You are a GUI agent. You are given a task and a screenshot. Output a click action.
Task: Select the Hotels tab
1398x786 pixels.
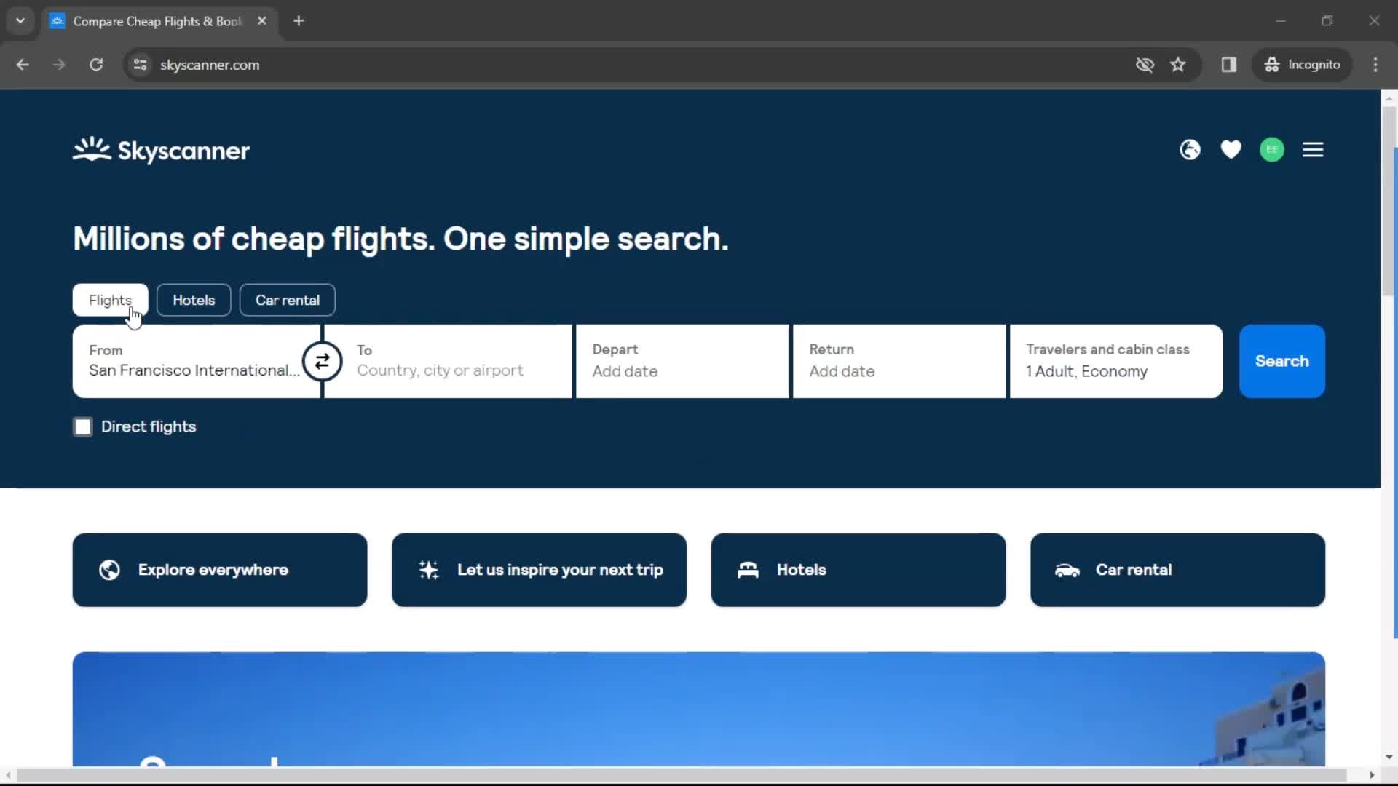(x=193, y=299)
